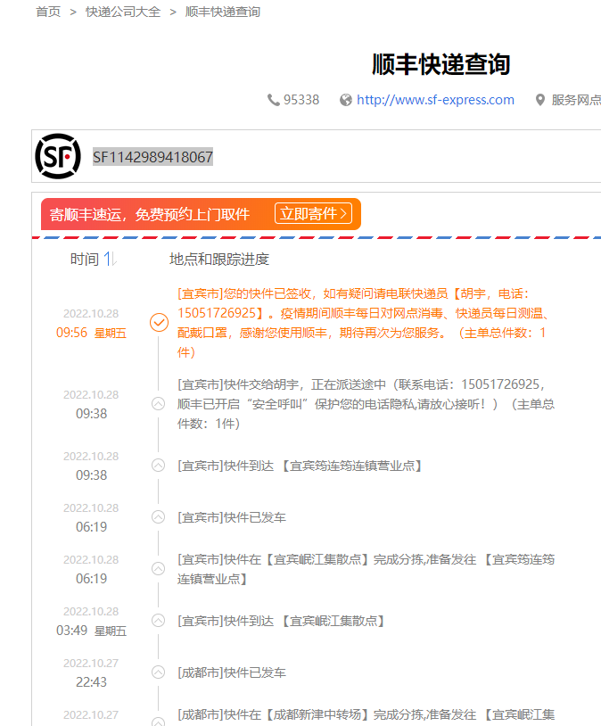Click the orange signed-for checkmark icon
Image resolution: width=601 pixels, height=726 pixels.
point(159,322)
